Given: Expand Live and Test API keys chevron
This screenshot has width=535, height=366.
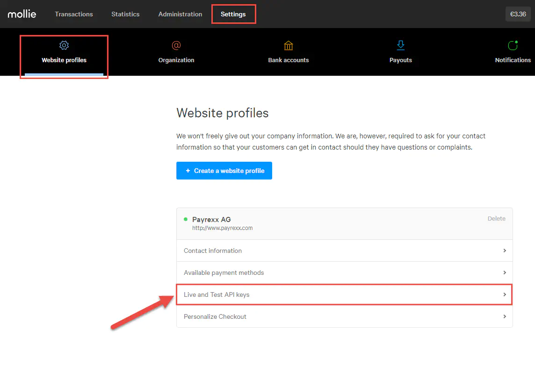Looking at the screenshot, I should click(505, 294).
